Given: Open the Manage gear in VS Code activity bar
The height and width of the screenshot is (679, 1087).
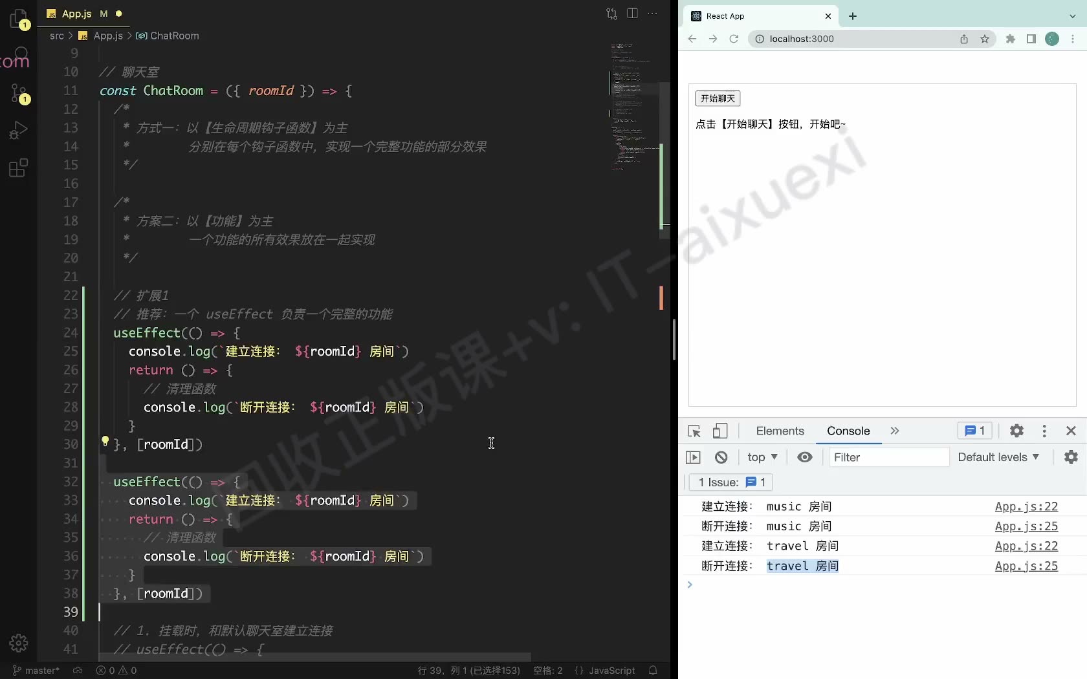Looking at the screenshot, I should (19, 643).
